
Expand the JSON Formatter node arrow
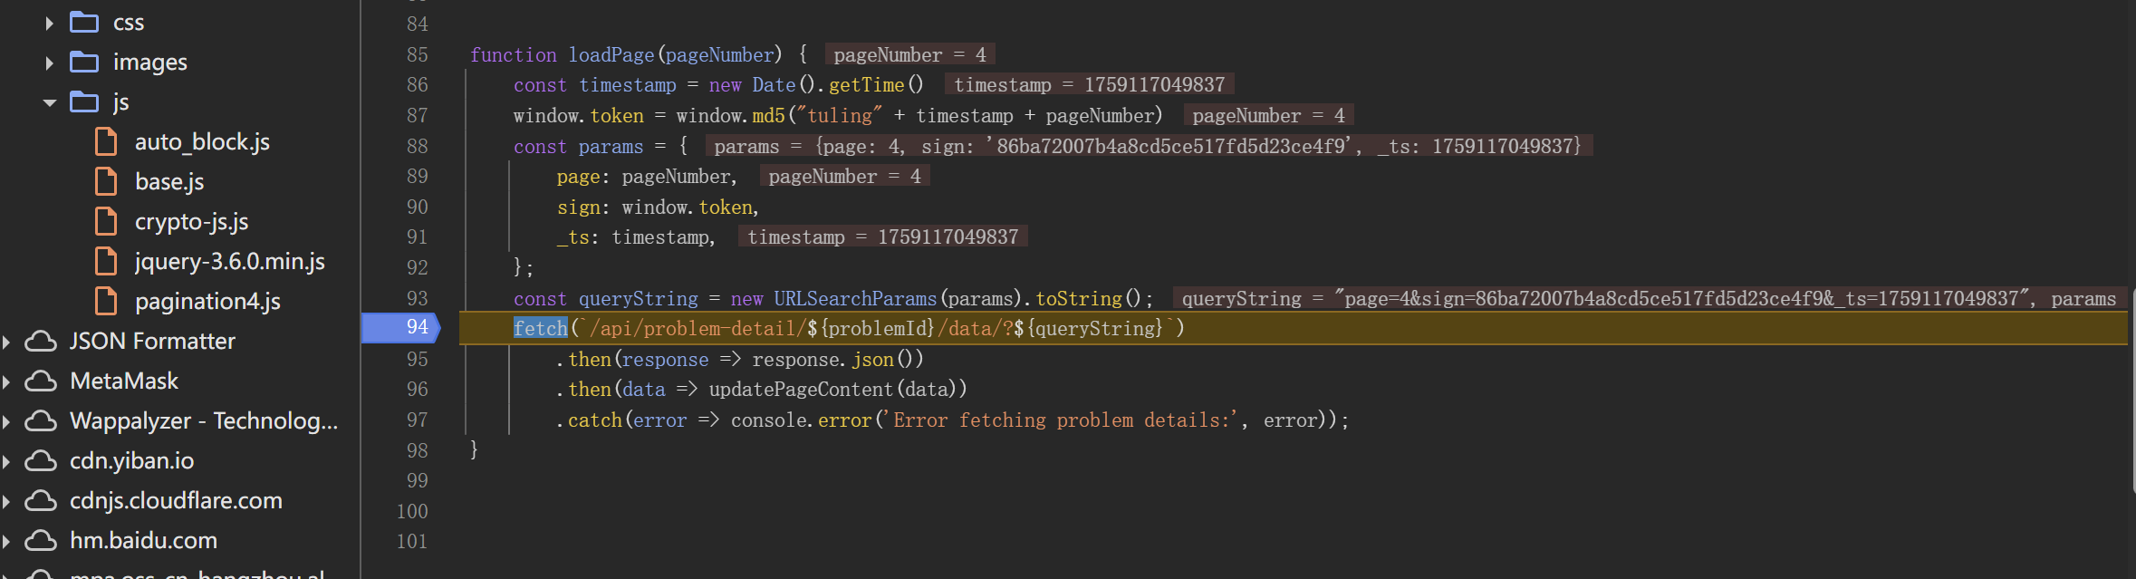[6, 342]
